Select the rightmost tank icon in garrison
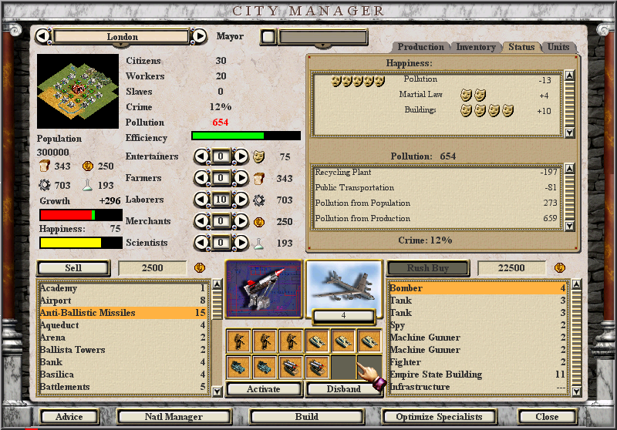Image resolution: width=617 pixels, height=430 pixels. pyautogui.click(x=369, y=341)
